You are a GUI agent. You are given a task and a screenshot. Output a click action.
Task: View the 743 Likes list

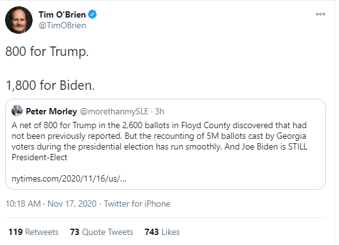click(x=162, y=232)
